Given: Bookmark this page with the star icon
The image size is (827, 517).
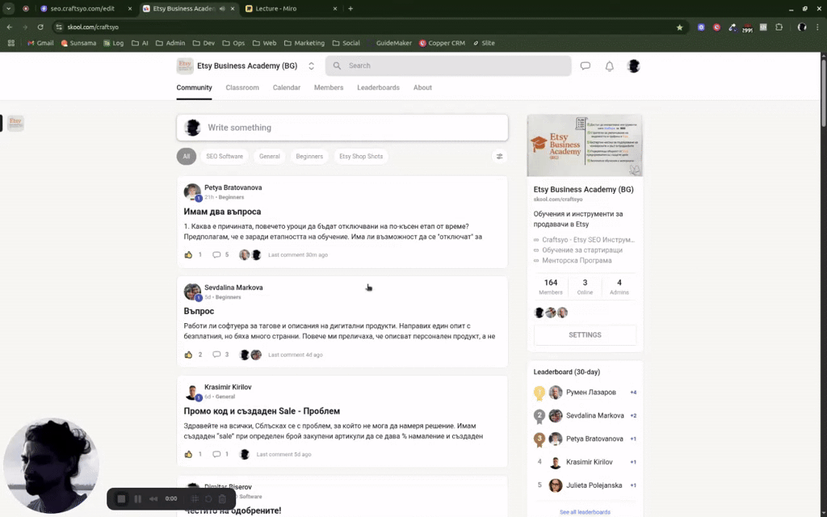Looking at the screenshot, I should click(x=679, y=27).
